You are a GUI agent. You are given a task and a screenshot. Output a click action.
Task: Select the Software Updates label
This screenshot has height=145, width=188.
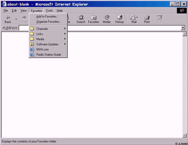coord(47,44)
